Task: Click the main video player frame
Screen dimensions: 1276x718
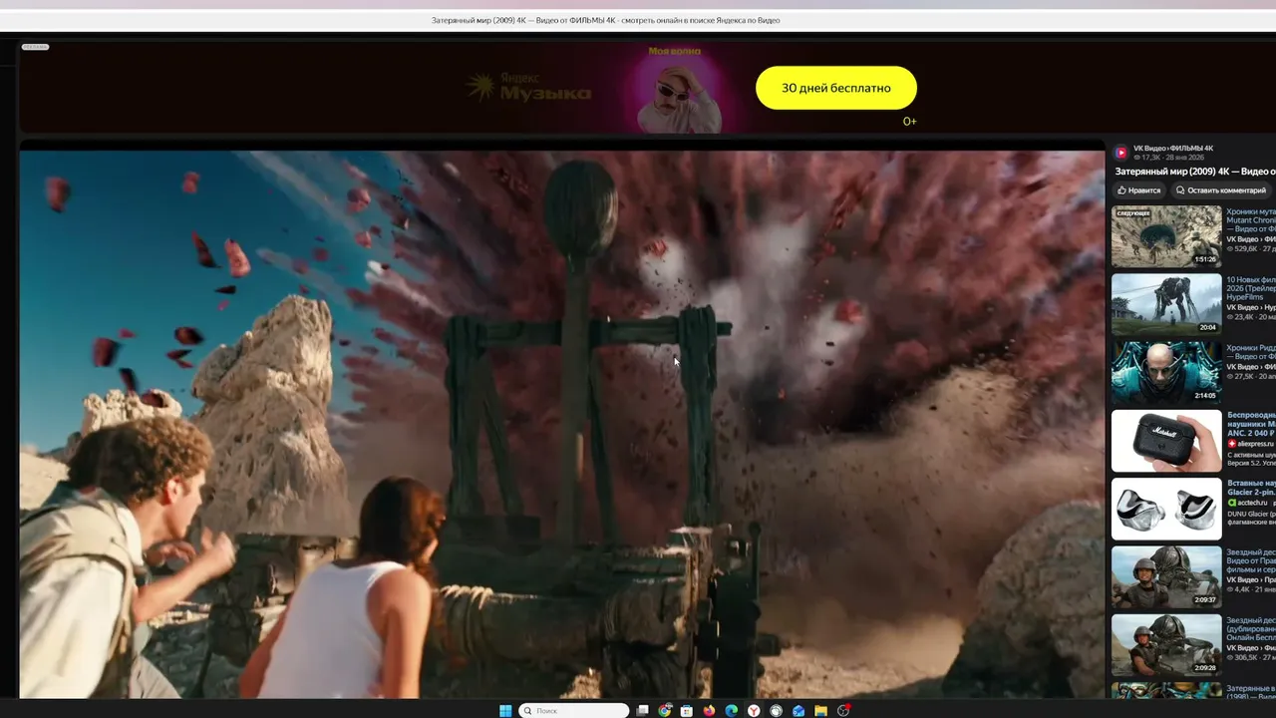Action: tap(562, 425)
